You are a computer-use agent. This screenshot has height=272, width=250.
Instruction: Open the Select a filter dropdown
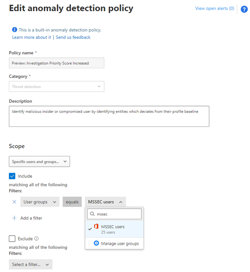coord(30,264)
